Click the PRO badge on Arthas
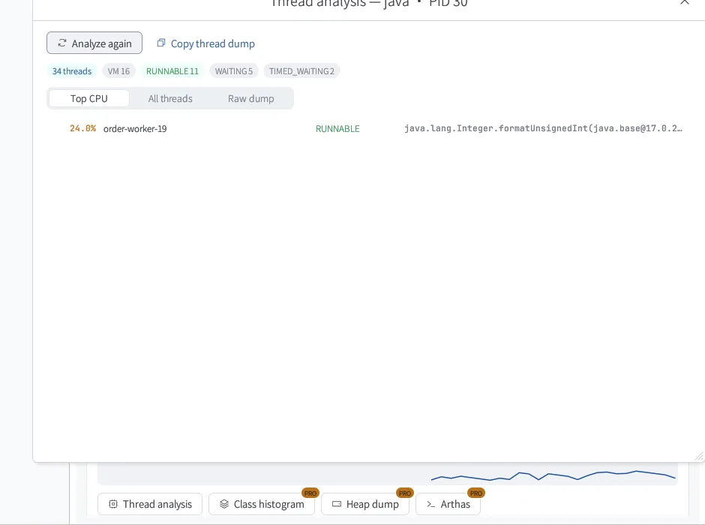 click(x=476, y=493)
